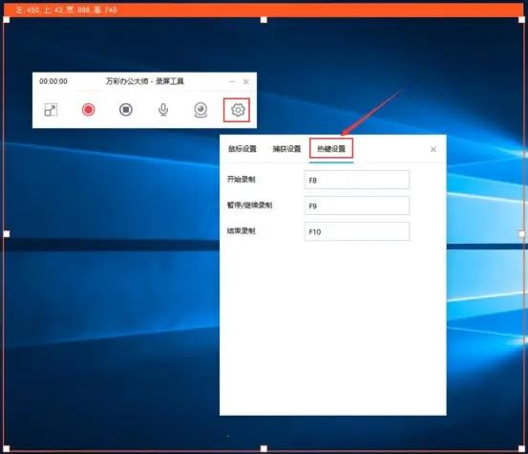
Task: Click the 万彩办公大师 - 录屏工具 title
Action: pos(145,81)
